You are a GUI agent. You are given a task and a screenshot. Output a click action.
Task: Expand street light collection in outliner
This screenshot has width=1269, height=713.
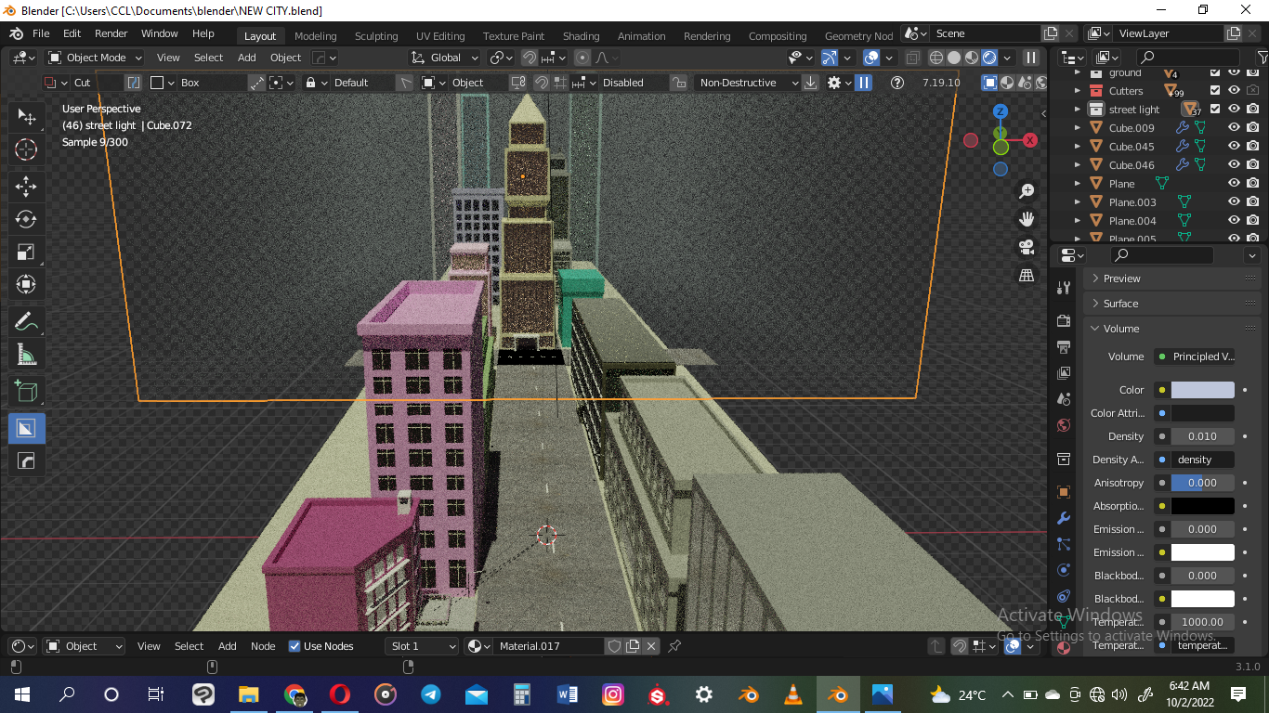(1078, 110)
